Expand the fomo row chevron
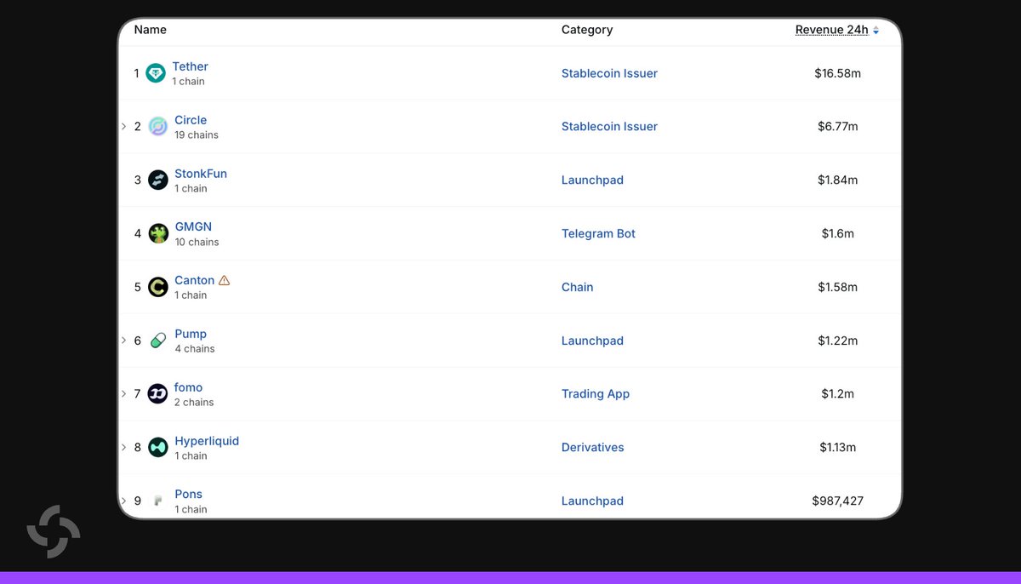 (124, 393)
